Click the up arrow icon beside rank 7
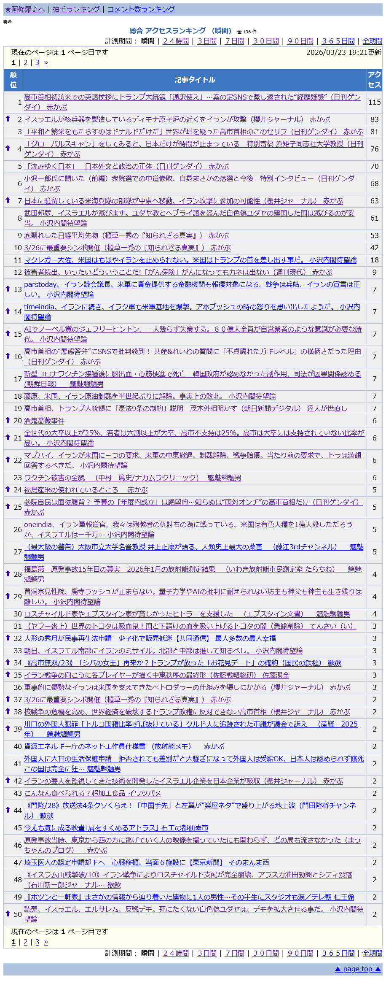 pyautogui.click(x=8, y=200)
